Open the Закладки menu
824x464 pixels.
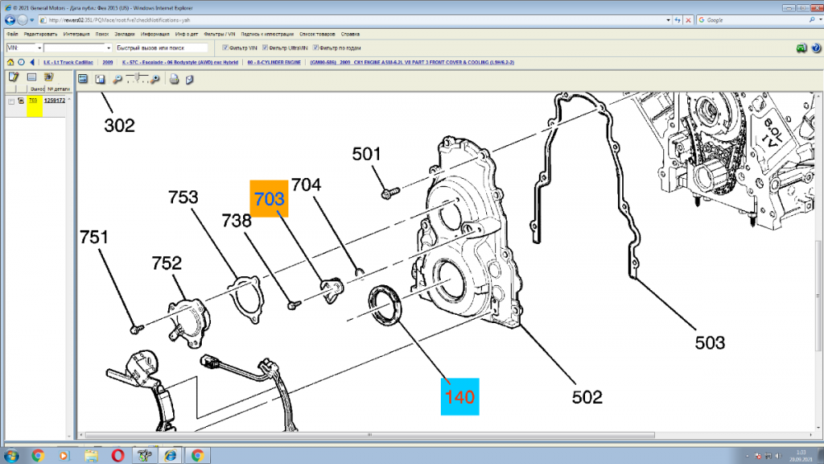124,35
